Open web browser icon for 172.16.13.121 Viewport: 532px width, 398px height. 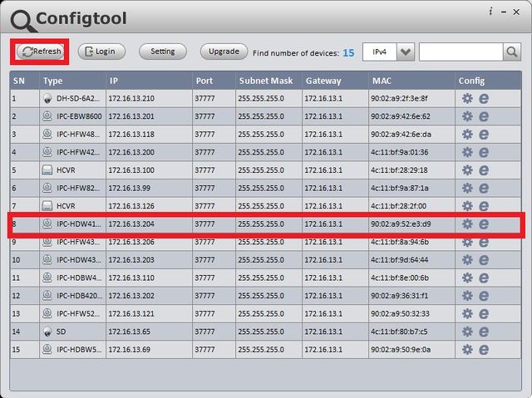coord(484,314)
